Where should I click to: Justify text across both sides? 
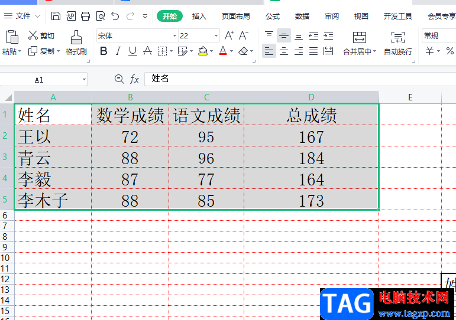click(313, 51)
